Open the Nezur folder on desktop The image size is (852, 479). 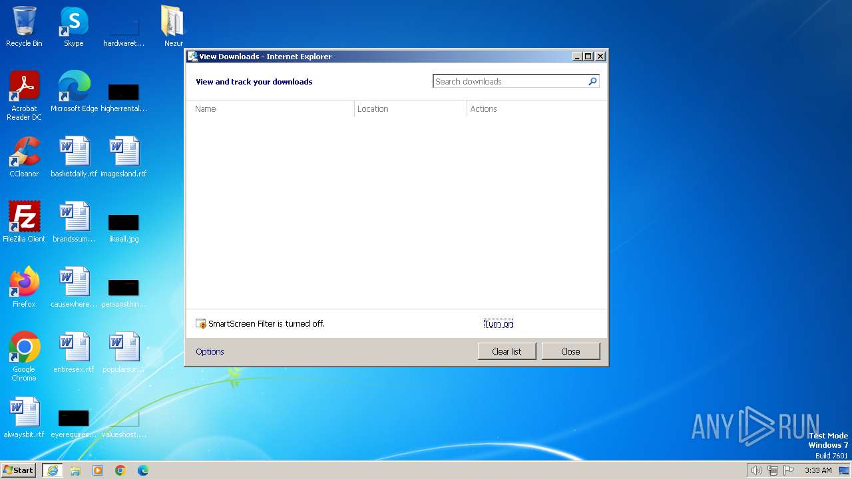pos(173,27)
